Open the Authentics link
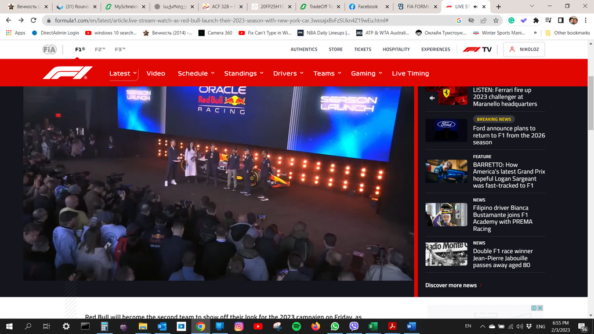The height and width of the screenshot is (334, 594). pos(304,49)
